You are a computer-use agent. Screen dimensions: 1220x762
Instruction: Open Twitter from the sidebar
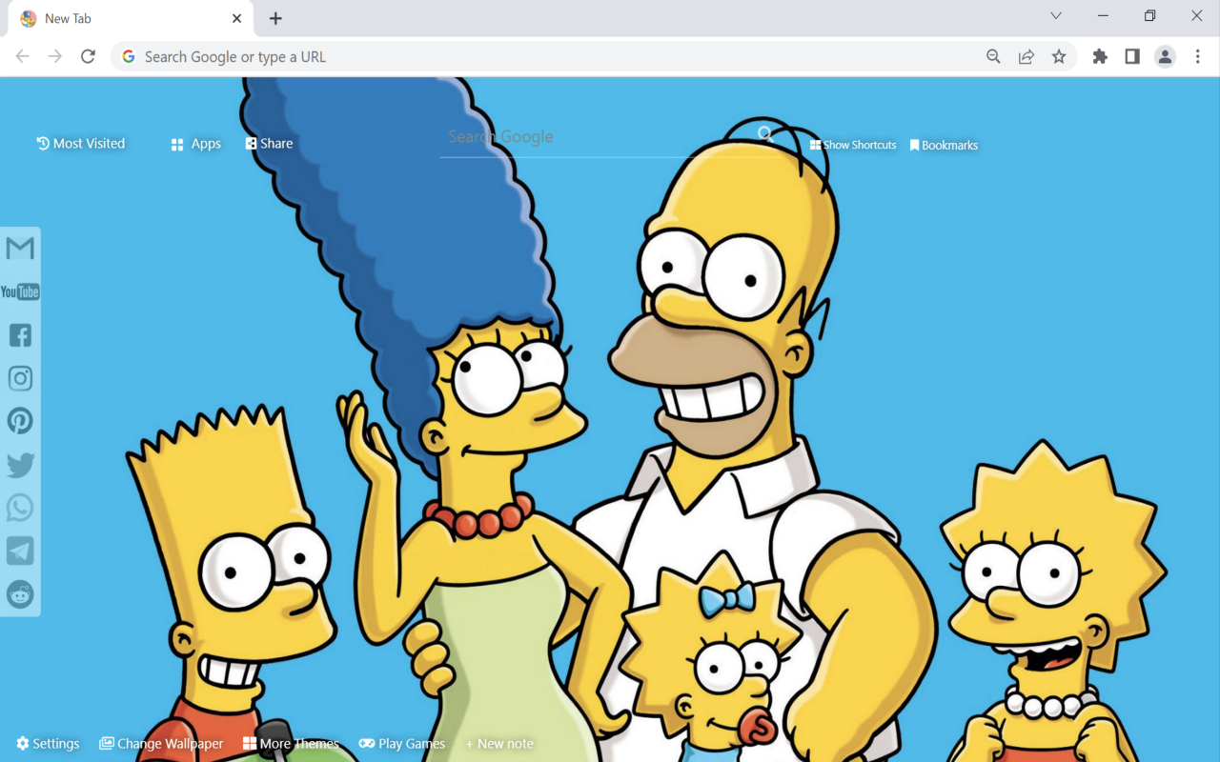[20, 464]
